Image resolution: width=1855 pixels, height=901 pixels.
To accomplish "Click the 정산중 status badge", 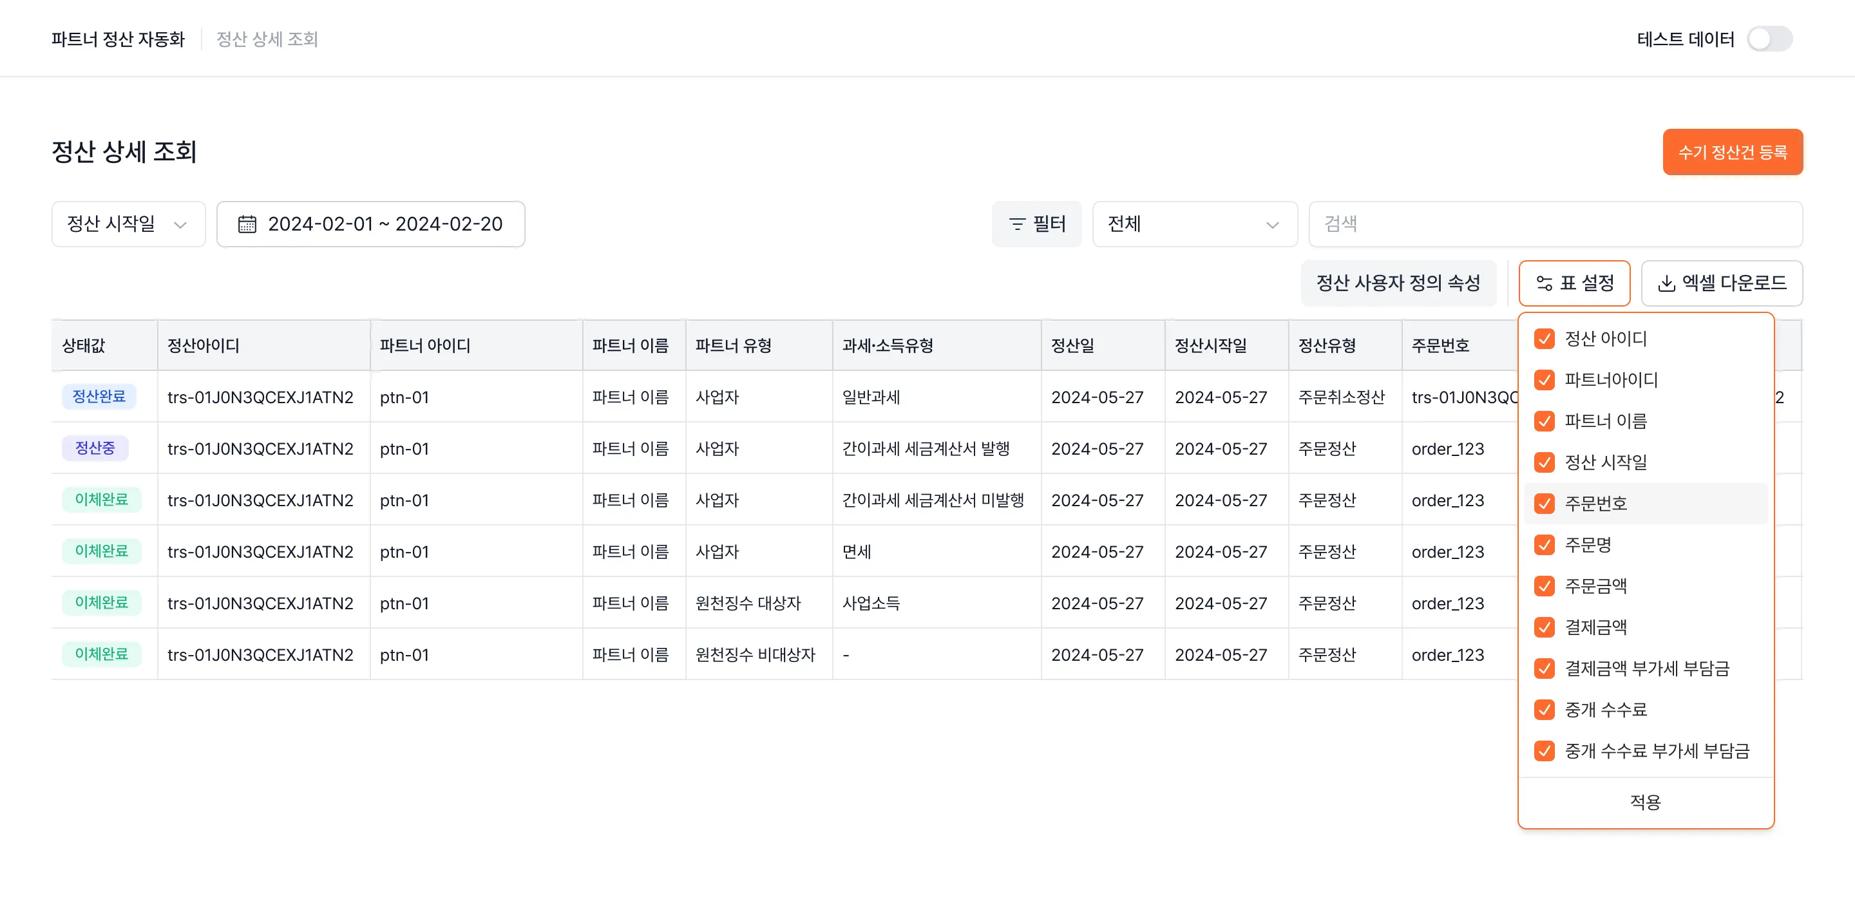I will pos(94,448).
